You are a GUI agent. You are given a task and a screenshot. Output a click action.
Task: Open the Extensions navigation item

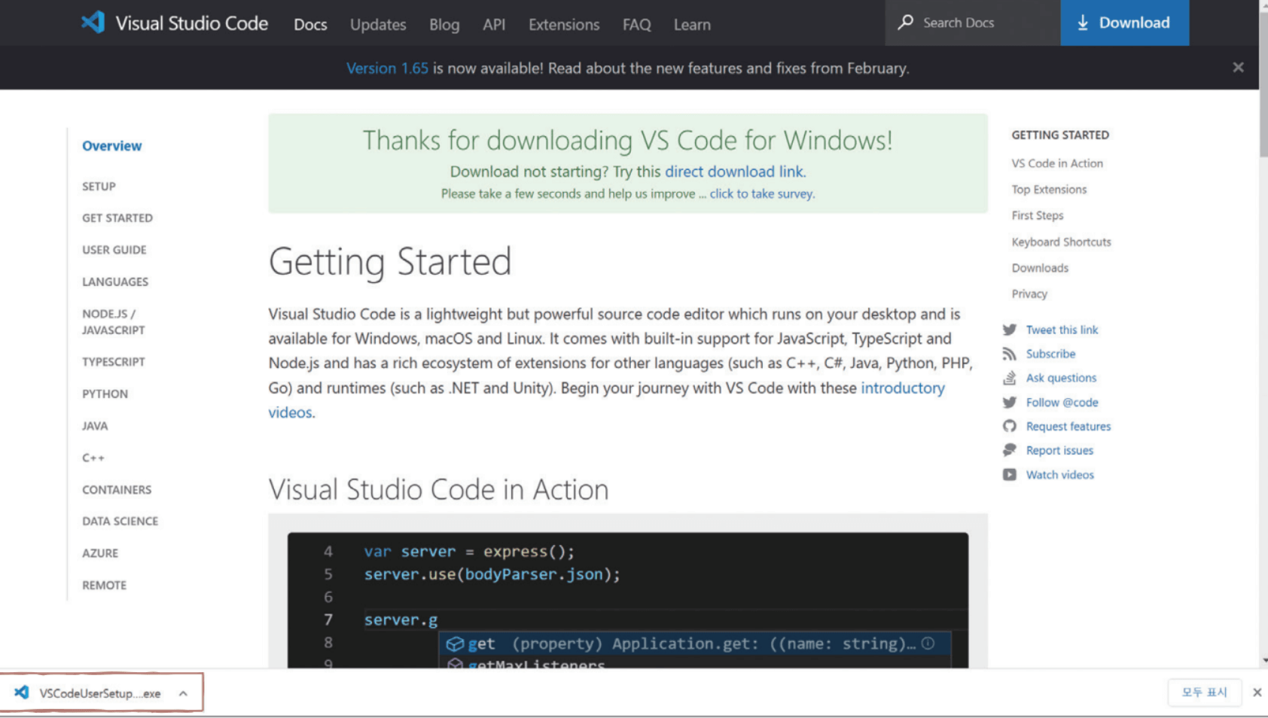pos(564,24)
